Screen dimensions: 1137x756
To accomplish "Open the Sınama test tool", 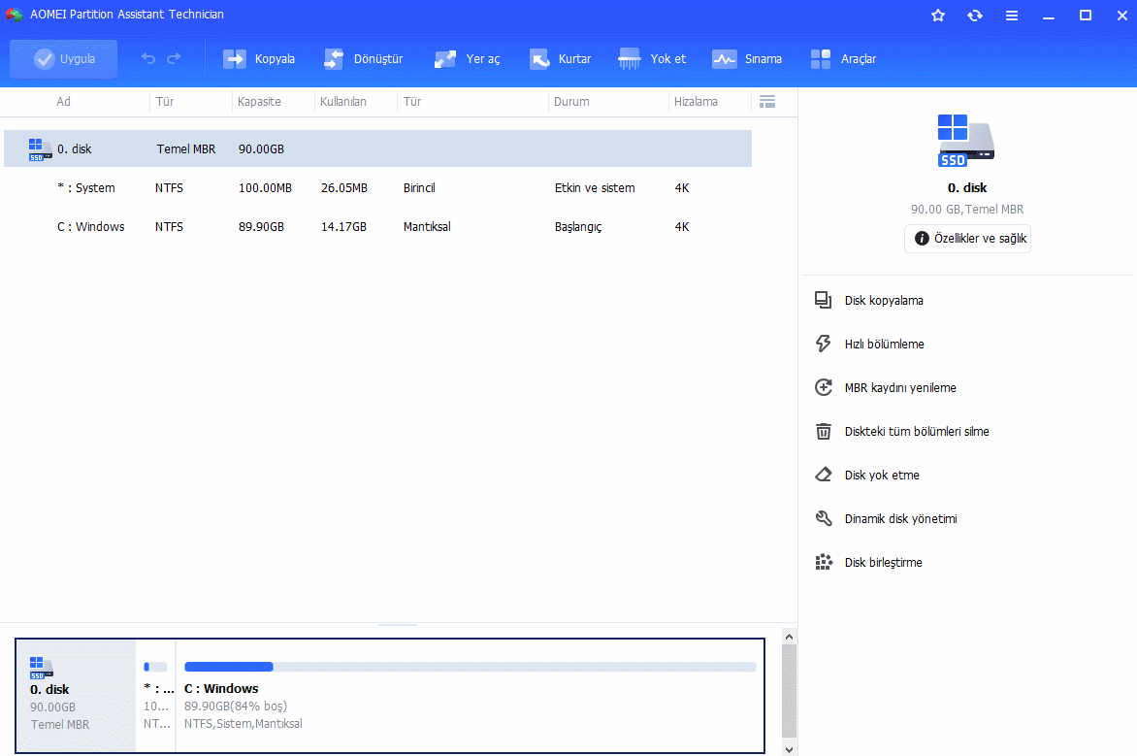I will (x=724, y=59).
